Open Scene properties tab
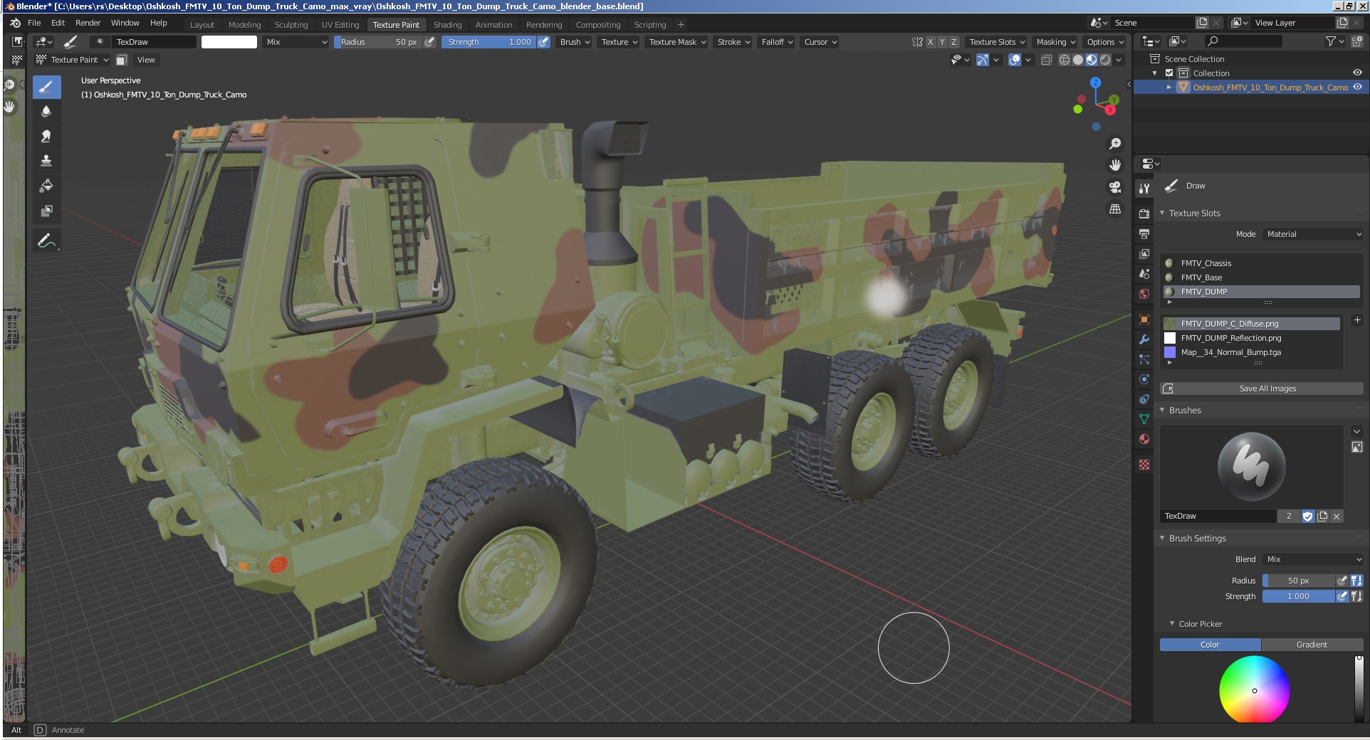The width and height of the screenshot is (1370, 740). [1144, 273]
